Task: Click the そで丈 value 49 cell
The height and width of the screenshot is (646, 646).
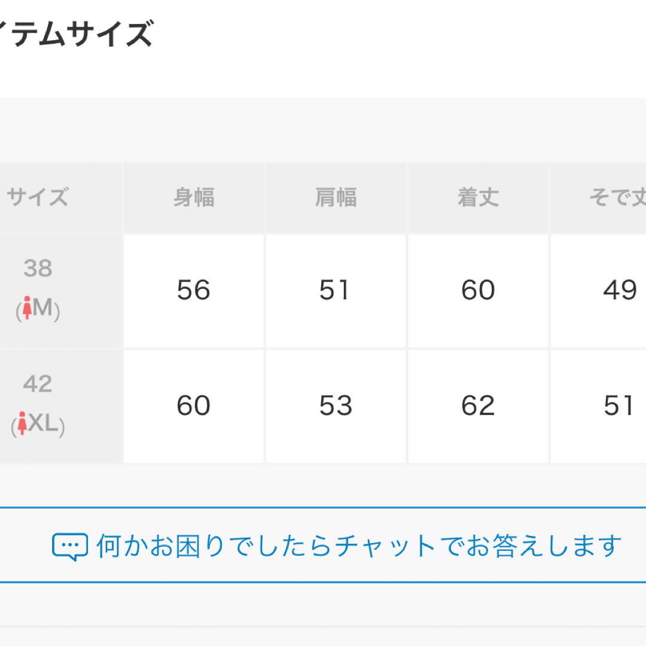Action: (598, 291)
